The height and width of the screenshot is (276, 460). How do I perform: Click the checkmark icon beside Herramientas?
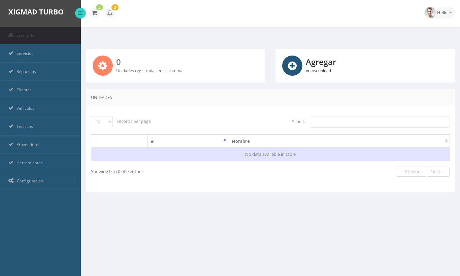(11, 163)
